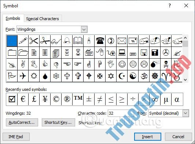Image resolution: width=195 pixels, height=144 pixels.
Task: Select the closed folder symbol
Action: (x=12, y=53)
